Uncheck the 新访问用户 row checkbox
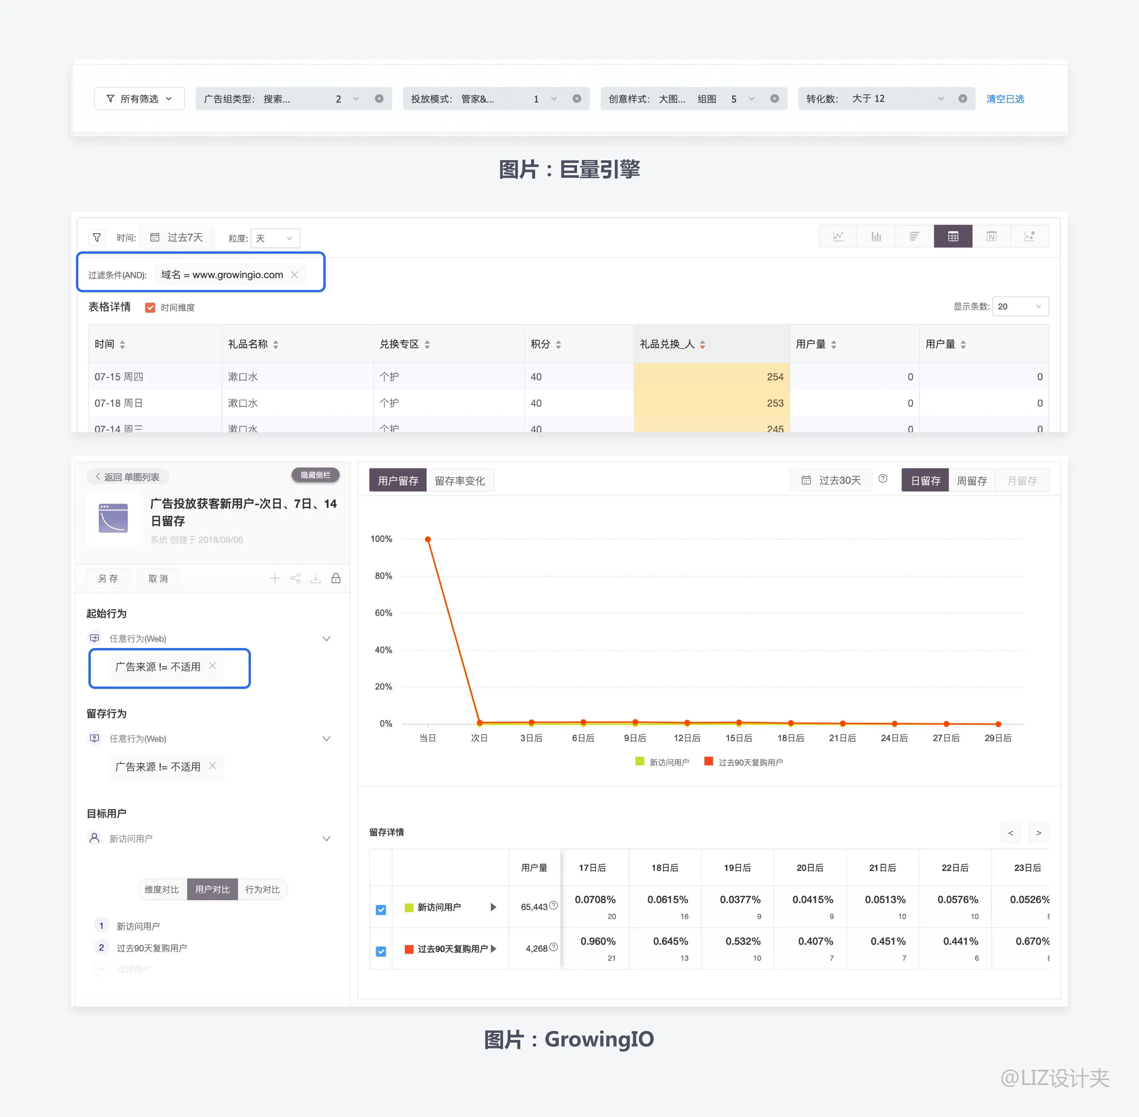1139x1117 pixels. 381,910
